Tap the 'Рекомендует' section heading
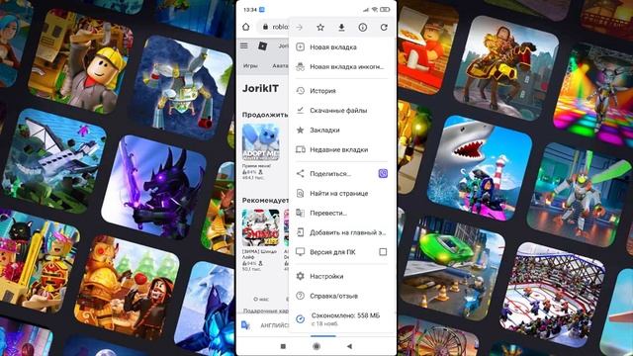This screenshot has width=633, height=356. click(265, 200)
